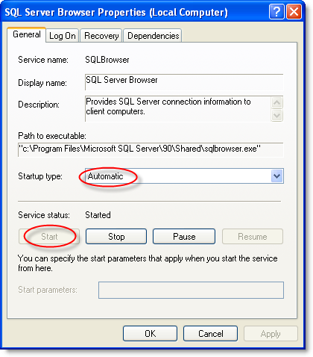The image size is (313, 357).
Task: Pause the running service
Action: pyautogui.click(x=184, y=237)
